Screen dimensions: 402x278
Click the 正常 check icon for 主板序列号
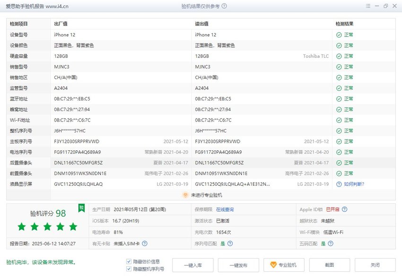[339, 141]
